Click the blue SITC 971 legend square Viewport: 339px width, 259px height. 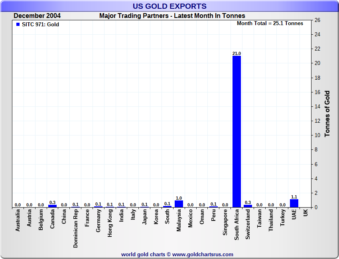18,25
